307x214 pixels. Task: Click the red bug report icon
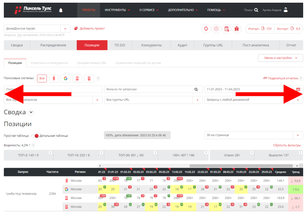coord(237,29)
